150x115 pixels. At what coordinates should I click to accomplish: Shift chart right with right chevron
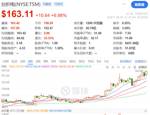(129, 67)
